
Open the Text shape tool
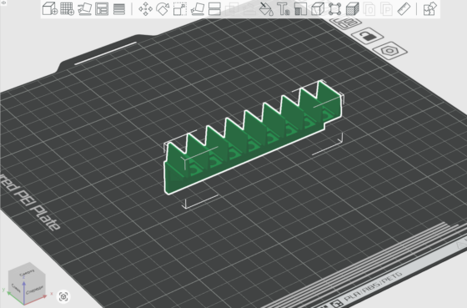284,8
